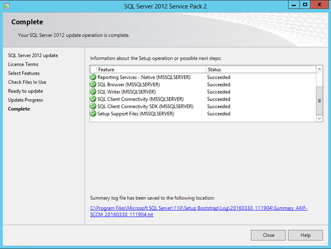The width and height of the screenshot is (331, 249).
Task: Click the Feature column header
Action: click(151, 70)
